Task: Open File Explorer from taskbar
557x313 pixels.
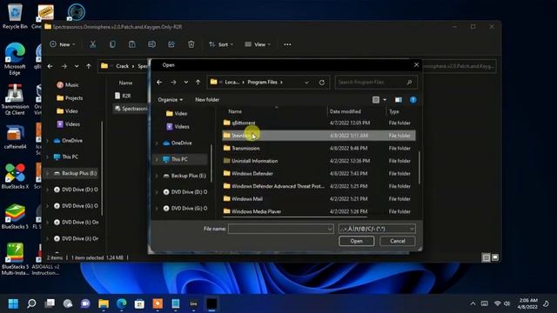Action: tap(104, 303)
